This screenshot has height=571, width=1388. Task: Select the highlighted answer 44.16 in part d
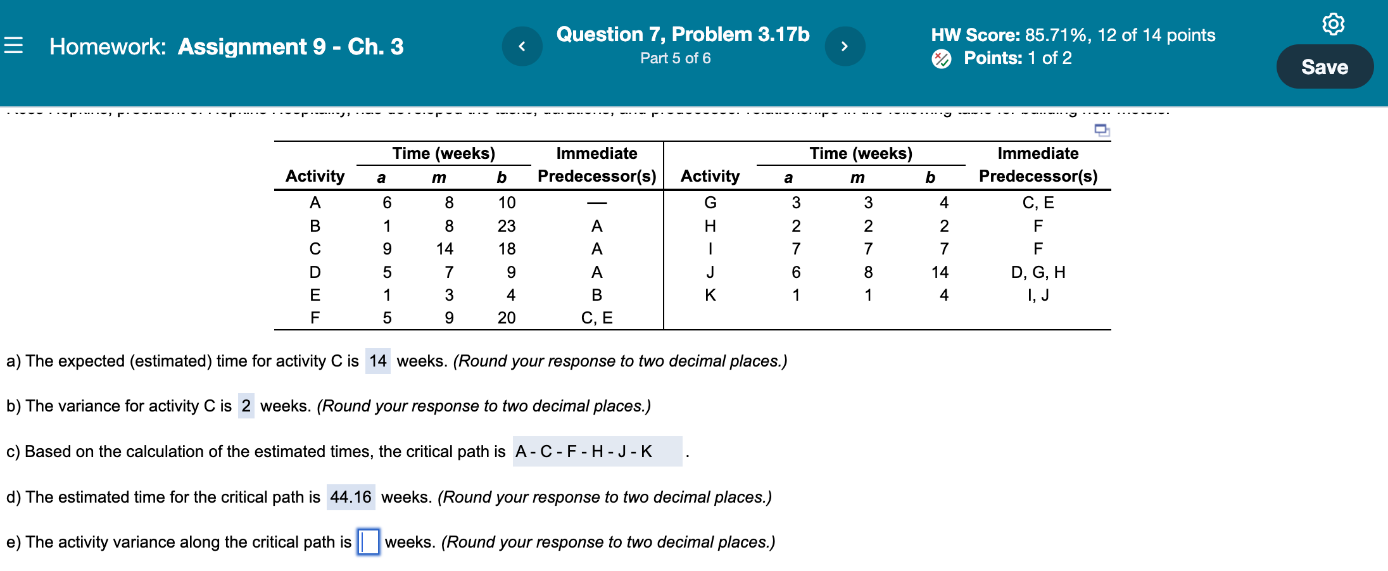coord(351,497)
